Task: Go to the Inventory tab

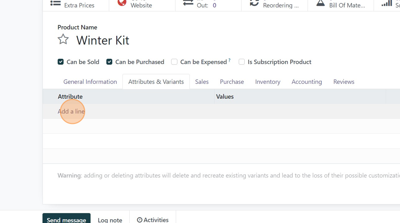Action: tap(267, 82)
